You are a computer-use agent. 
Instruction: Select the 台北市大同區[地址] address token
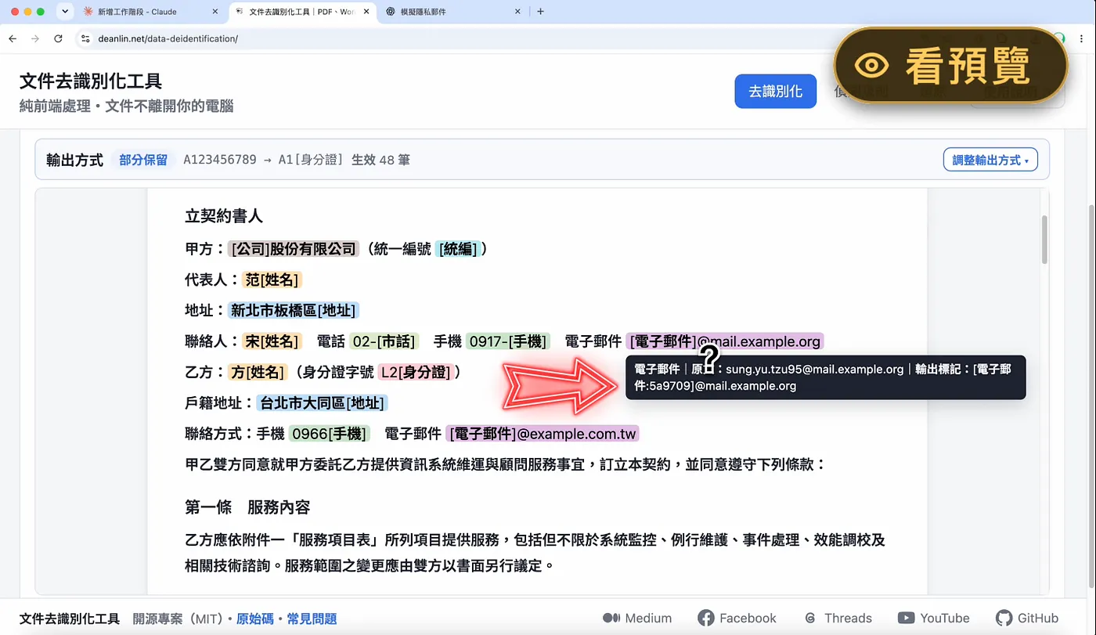[x=323, y=403]
